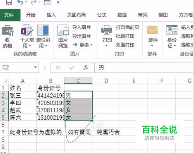The height and width of the screenshot is (153, 194).
Task: Expand the 身份证 dropdown arrow
Action: [175, 46]
